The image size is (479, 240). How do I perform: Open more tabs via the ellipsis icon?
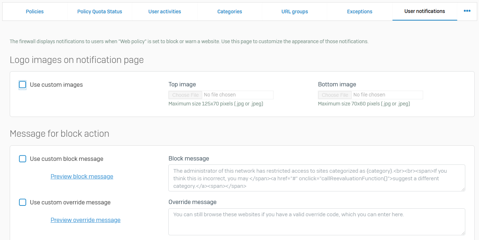tap(467, 11)
